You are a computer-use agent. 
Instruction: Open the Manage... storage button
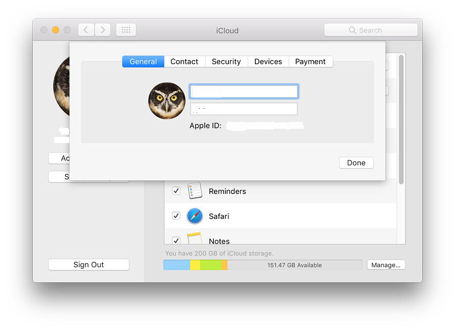pyautogui.click(x=386, y=265)
